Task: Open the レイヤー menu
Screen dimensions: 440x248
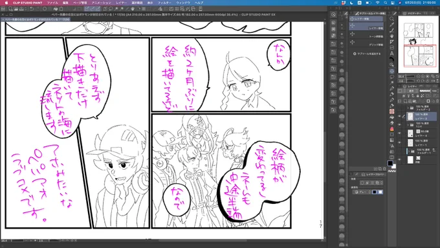Action: pyautogui.click(x=121, y=3)
